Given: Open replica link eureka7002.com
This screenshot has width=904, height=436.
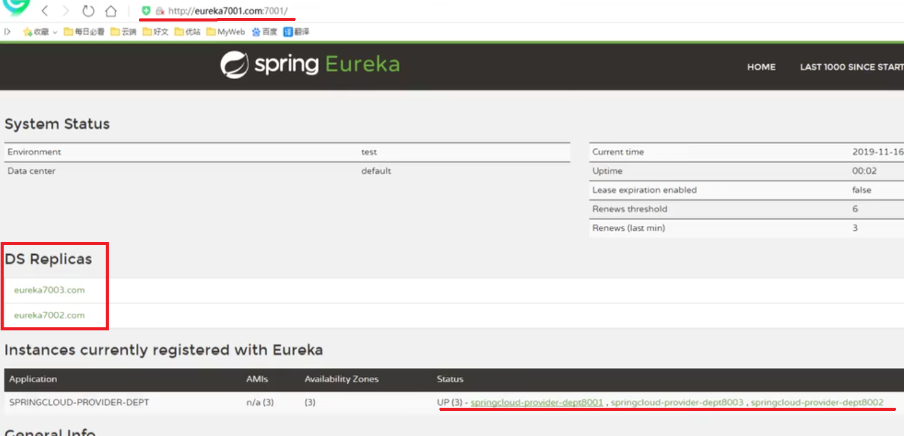Looking at the screenshot, I should [49, 315].
